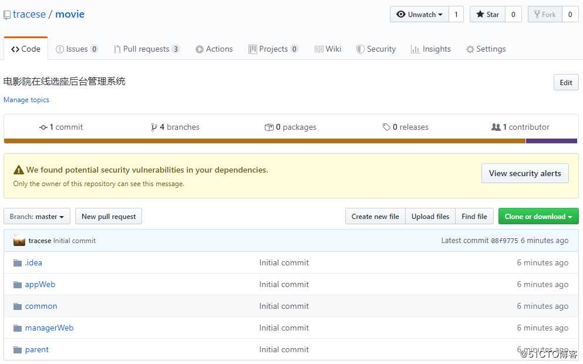Open the parent folder

click(x=37, y=349)
